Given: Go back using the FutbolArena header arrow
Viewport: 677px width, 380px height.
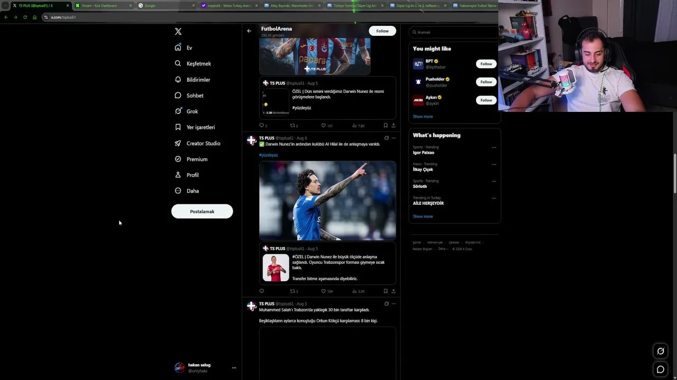Looking at the screenshot, I should 249,31.
